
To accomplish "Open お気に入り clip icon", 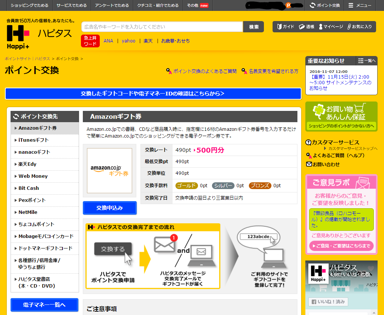I will [x=360, y=27].
